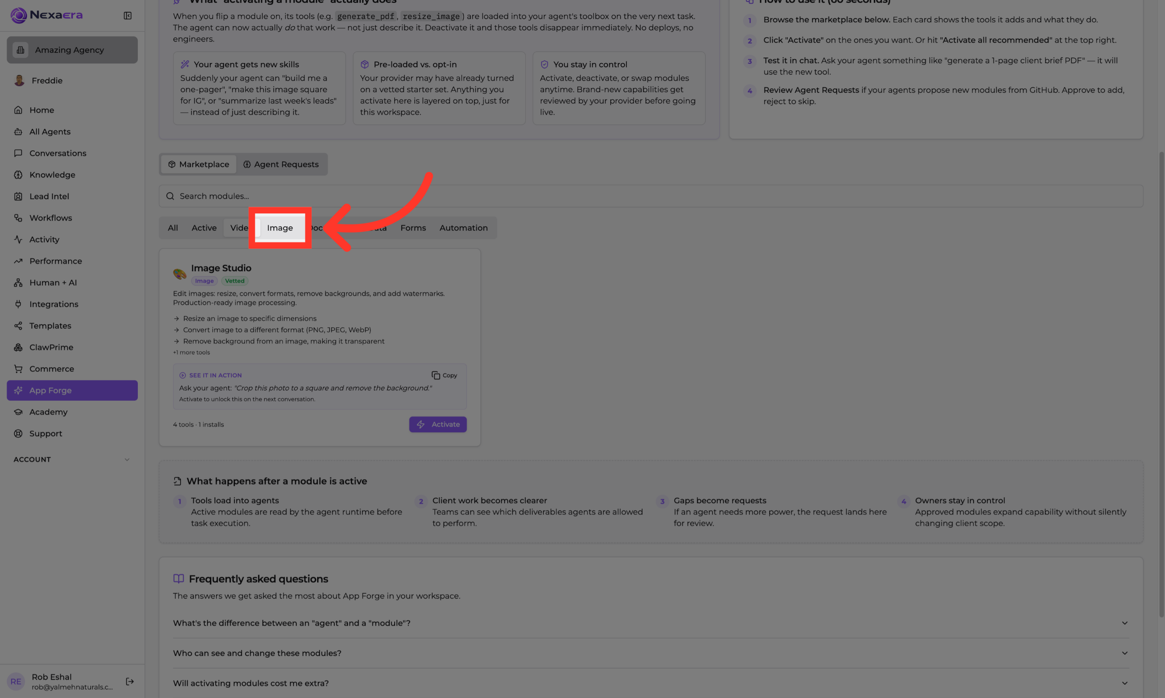This screenshot has height=698, width=1165.
Task: Click "+1 more tools" text
Action: (191, 353)
